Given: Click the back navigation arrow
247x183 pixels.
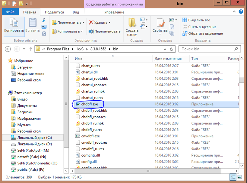Looking at the screenshot, I should click(x=8, y=49).
